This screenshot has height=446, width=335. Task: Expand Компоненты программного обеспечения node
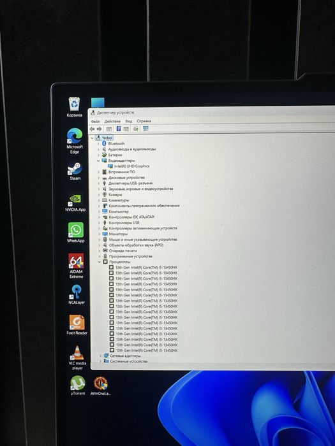[x=99, y=206]
